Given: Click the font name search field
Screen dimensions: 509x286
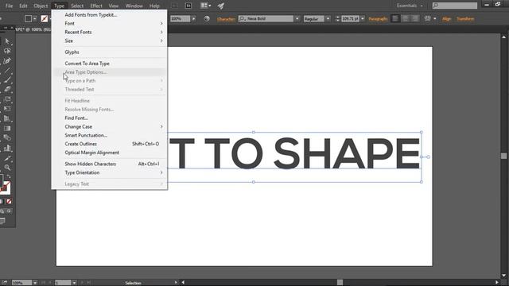Looking at the screenshot, I should tap(266, 19).
